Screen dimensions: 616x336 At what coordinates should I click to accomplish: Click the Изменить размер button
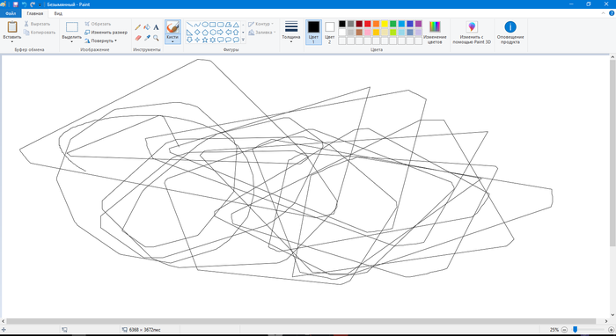click(x=106, y=33)
